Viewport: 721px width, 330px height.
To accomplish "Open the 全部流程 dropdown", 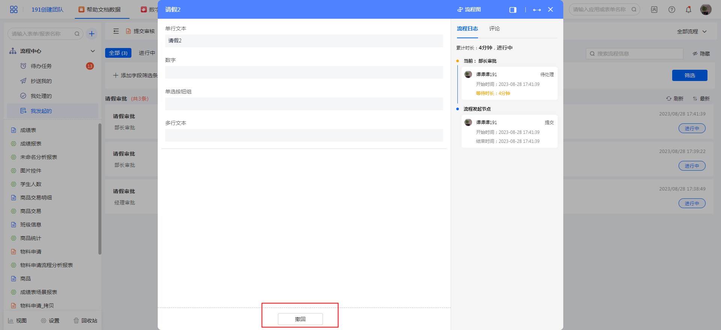I will click(692, 31).
